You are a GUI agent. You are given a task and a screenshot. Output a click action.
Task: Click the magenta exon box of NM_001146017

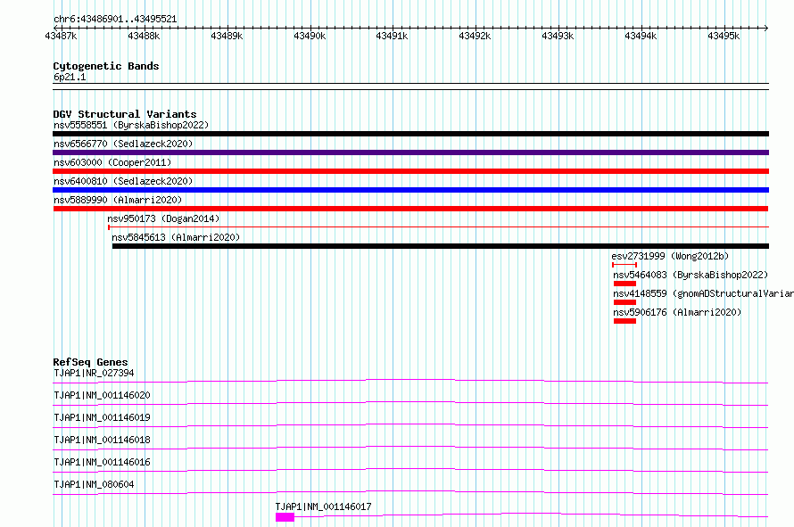(x=285, y=517)
